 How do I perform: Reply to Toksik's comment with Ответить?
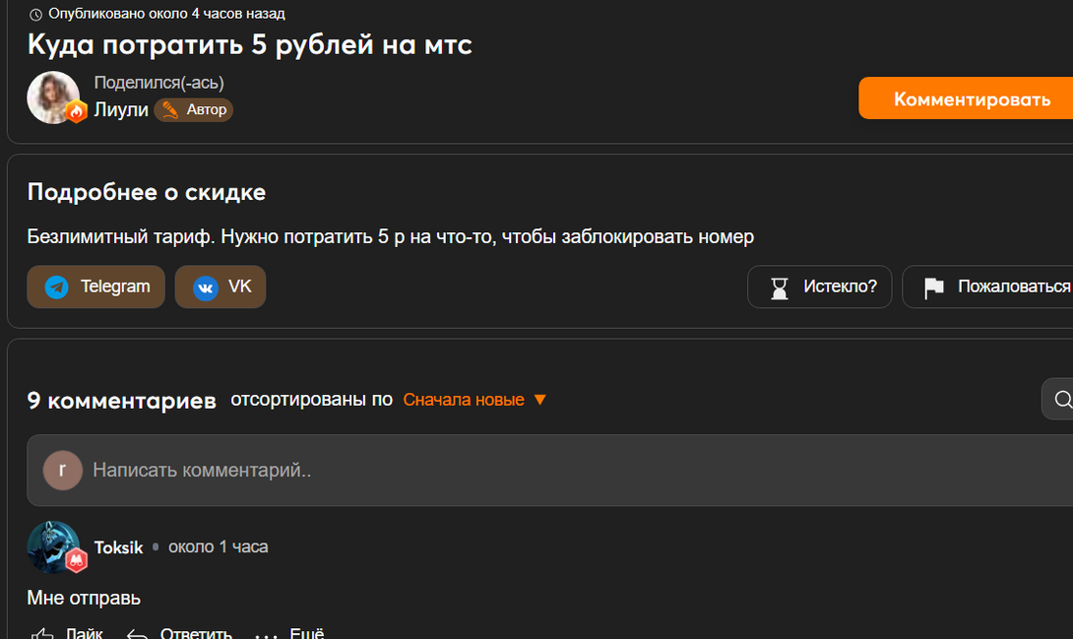click(x=179, y=633)
